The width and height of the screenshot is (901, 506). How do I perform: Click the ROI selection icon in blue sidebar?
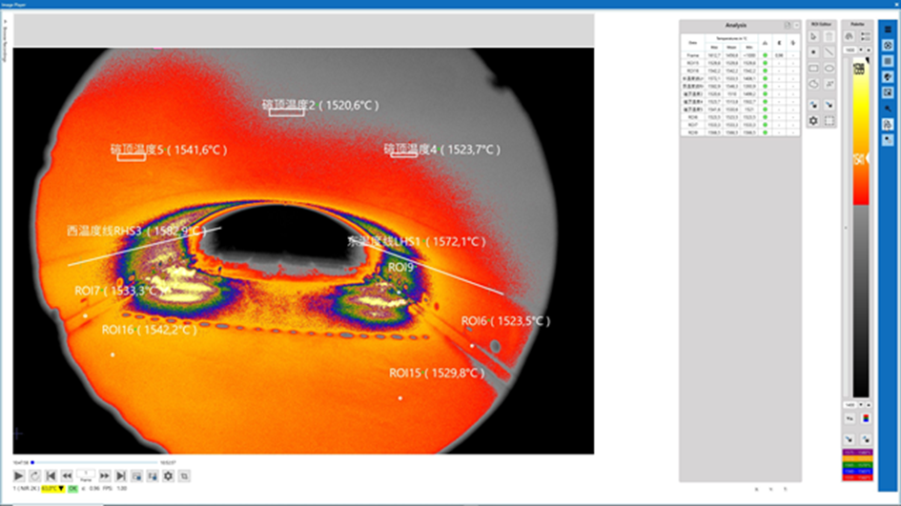pyautogui.click(x=888, y=92)
